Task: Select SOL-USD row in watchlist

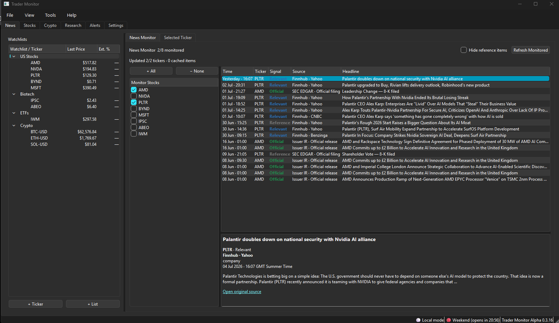Action: [64, 144]
